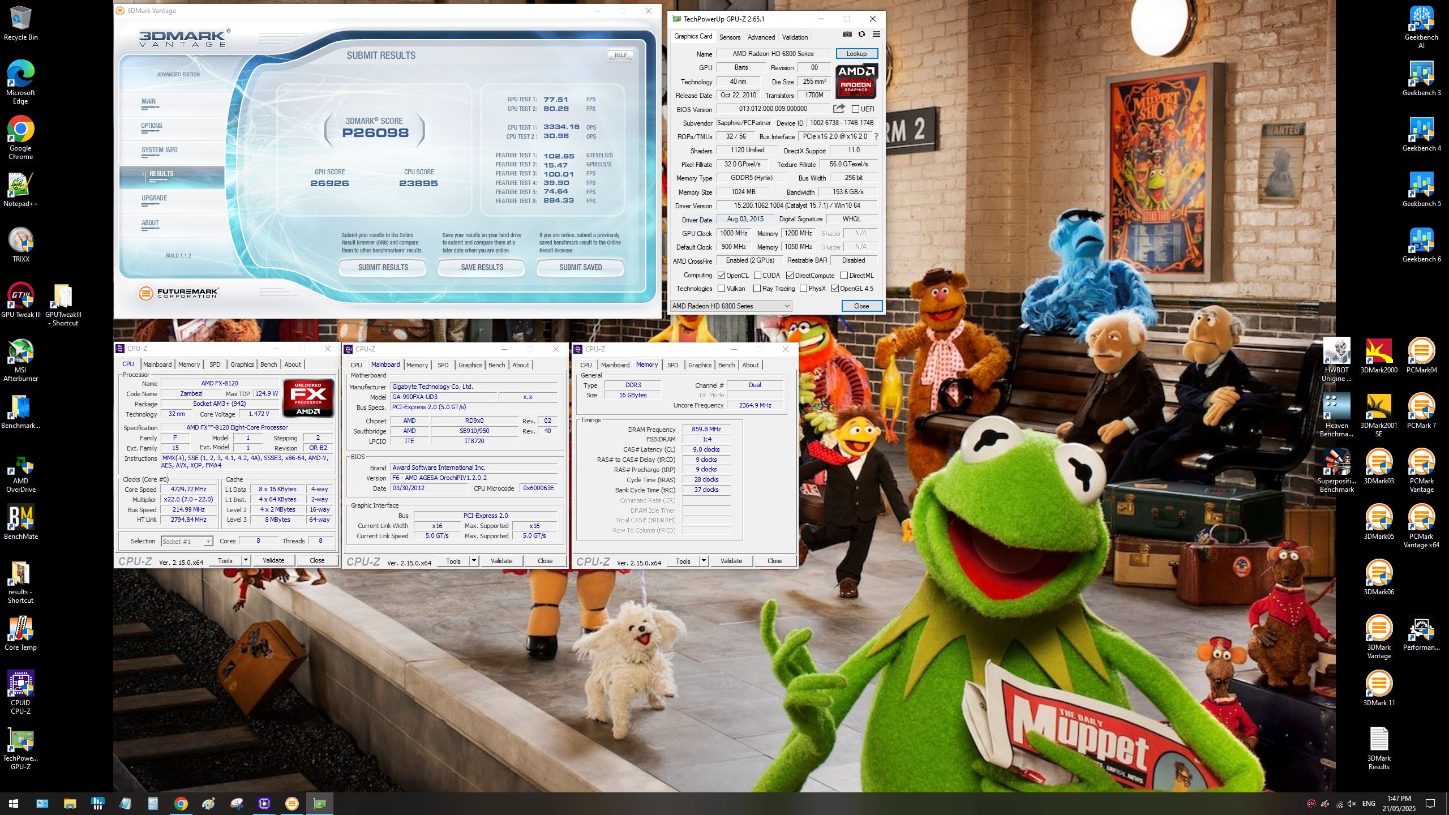Click the Bus Interface question mark
The width and height of the screenshot is (1449, 815).
point(876,136)
